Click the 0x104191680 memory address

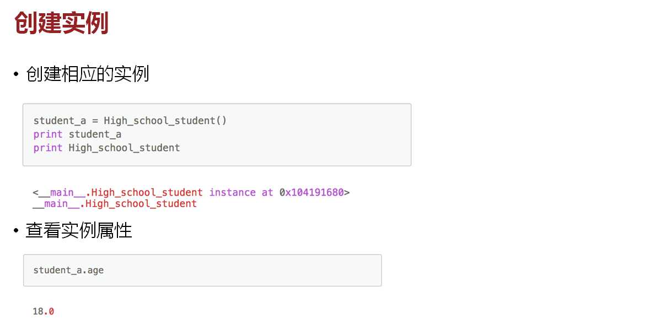312,192
